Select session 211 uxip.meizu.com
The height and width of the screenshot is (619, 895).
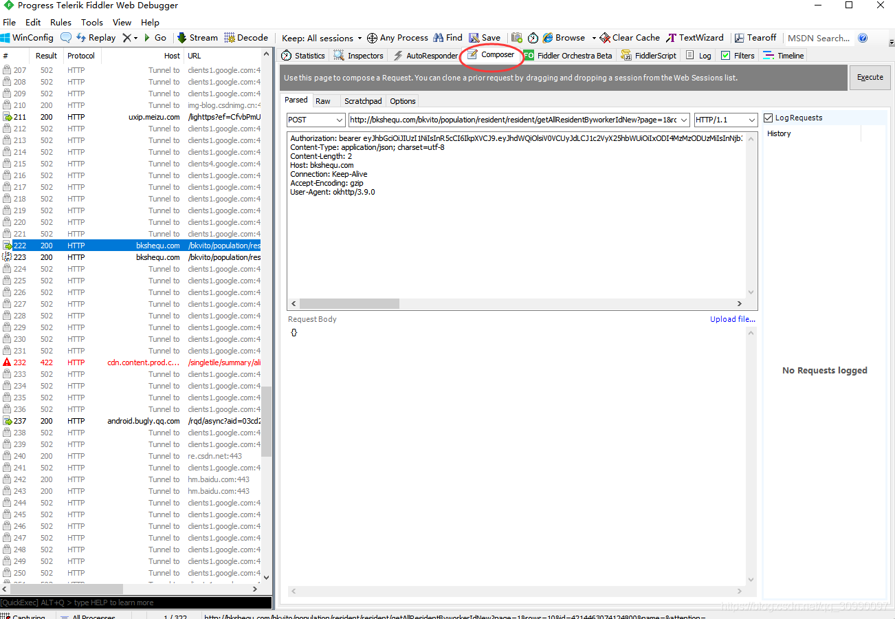point(131,117)
